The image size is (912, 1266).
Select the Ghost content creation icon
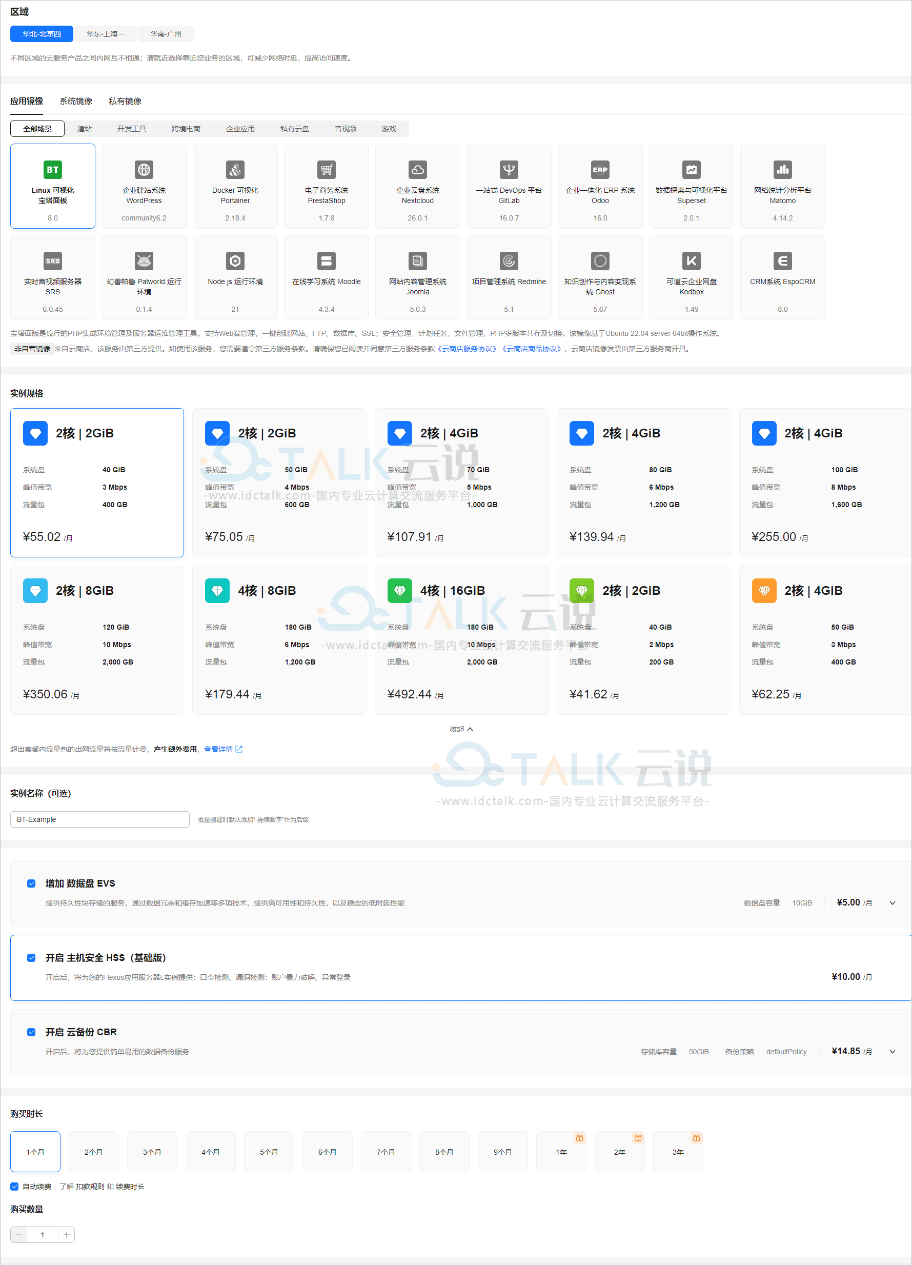600,260
